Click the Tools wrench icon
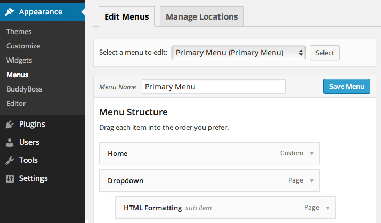The width and height of the screenshot is (381, 223). point(10,160)
